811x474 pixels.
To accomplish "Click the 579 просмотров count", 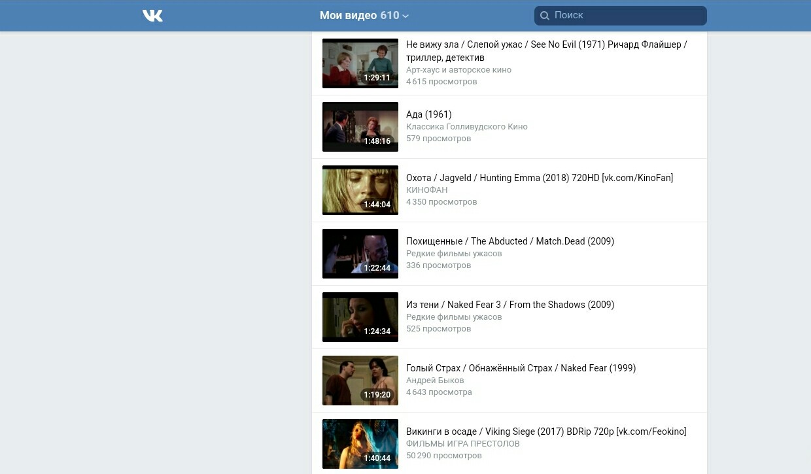I will point(439,139).
